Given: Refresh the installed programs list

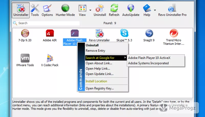Looking at the screenshot, I should (114, 10).
